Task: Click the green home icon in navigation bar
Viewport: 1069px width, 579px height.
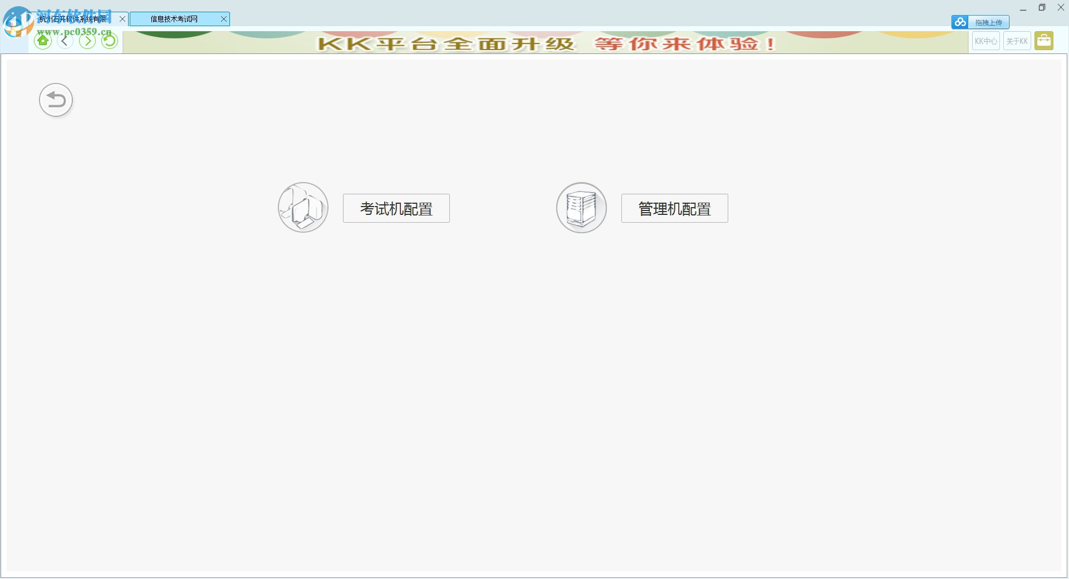Action: 43,41
